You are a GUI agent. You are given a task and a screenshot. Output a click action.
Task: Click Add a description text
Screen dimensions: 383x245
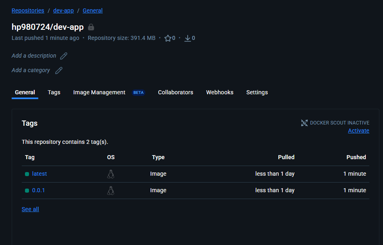pos(34,56)
